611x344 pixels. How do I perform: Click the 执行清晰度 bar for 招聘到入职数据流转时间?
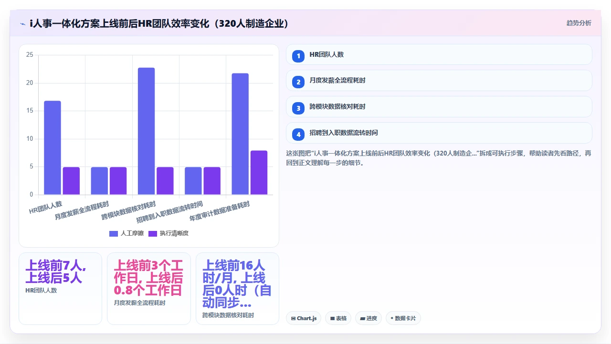click(212, 181)
